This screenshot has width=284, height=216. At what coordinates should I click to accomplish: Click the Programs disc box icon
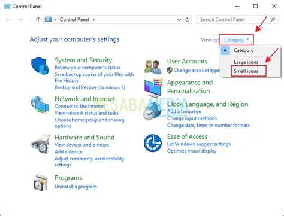tap(41, 182)
